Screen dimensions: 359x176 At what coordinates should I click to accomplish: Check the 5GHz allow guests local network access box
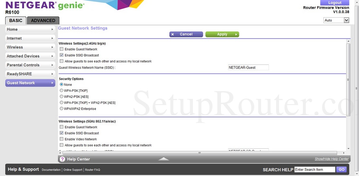[x=61, y=145]
